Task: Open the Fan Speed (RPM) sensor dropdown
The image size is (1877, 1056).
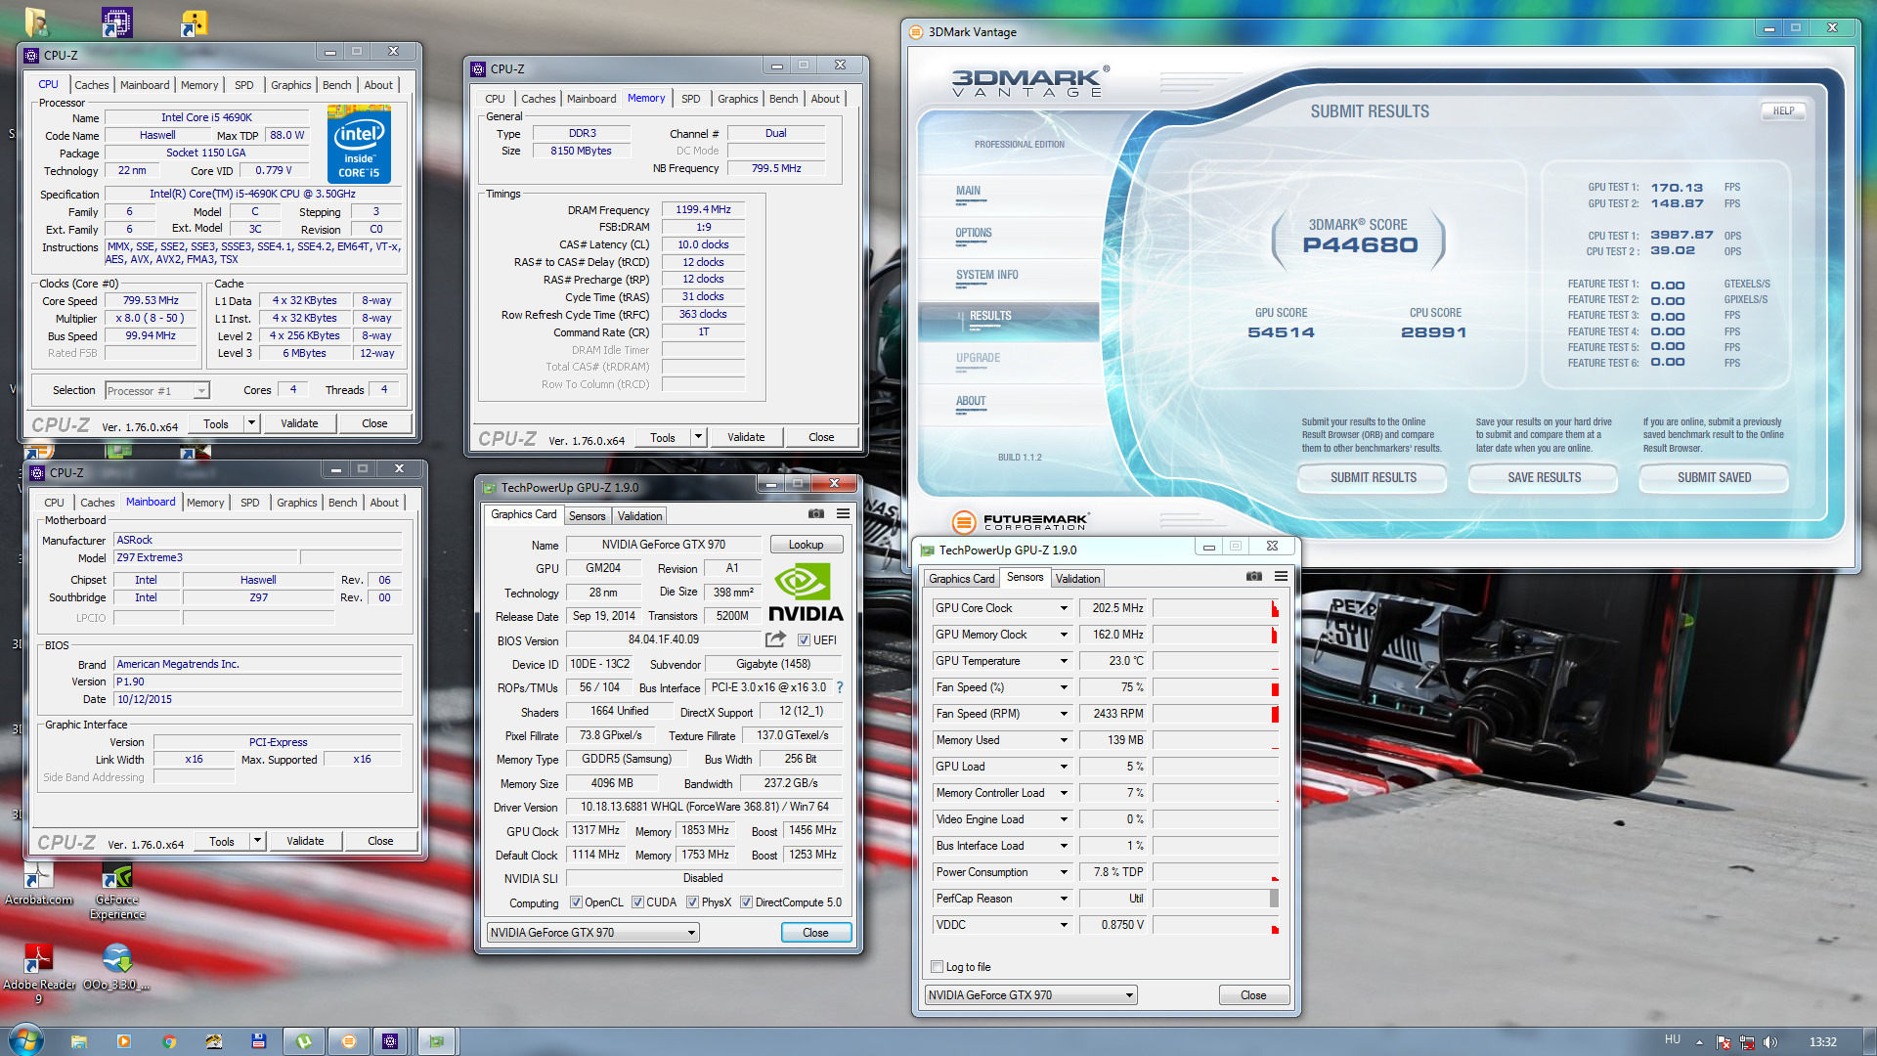Action: [x=1064, y=714]
